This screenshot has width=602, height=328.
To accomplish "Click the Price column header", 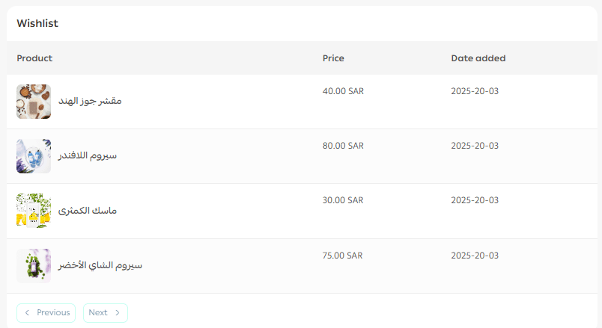I will click(333, 58).
